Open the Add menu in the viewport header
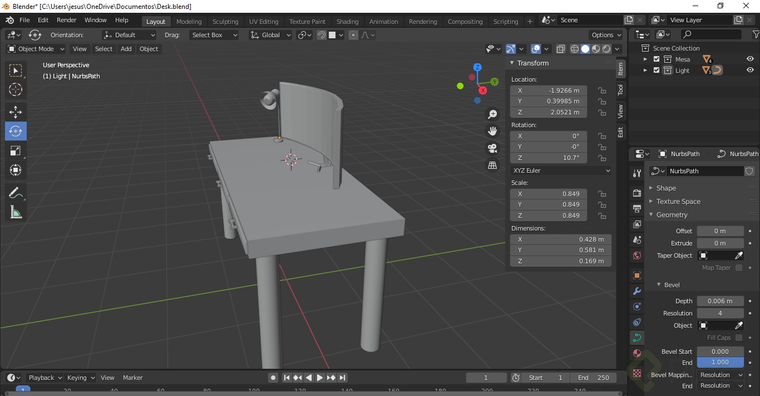 126,49
